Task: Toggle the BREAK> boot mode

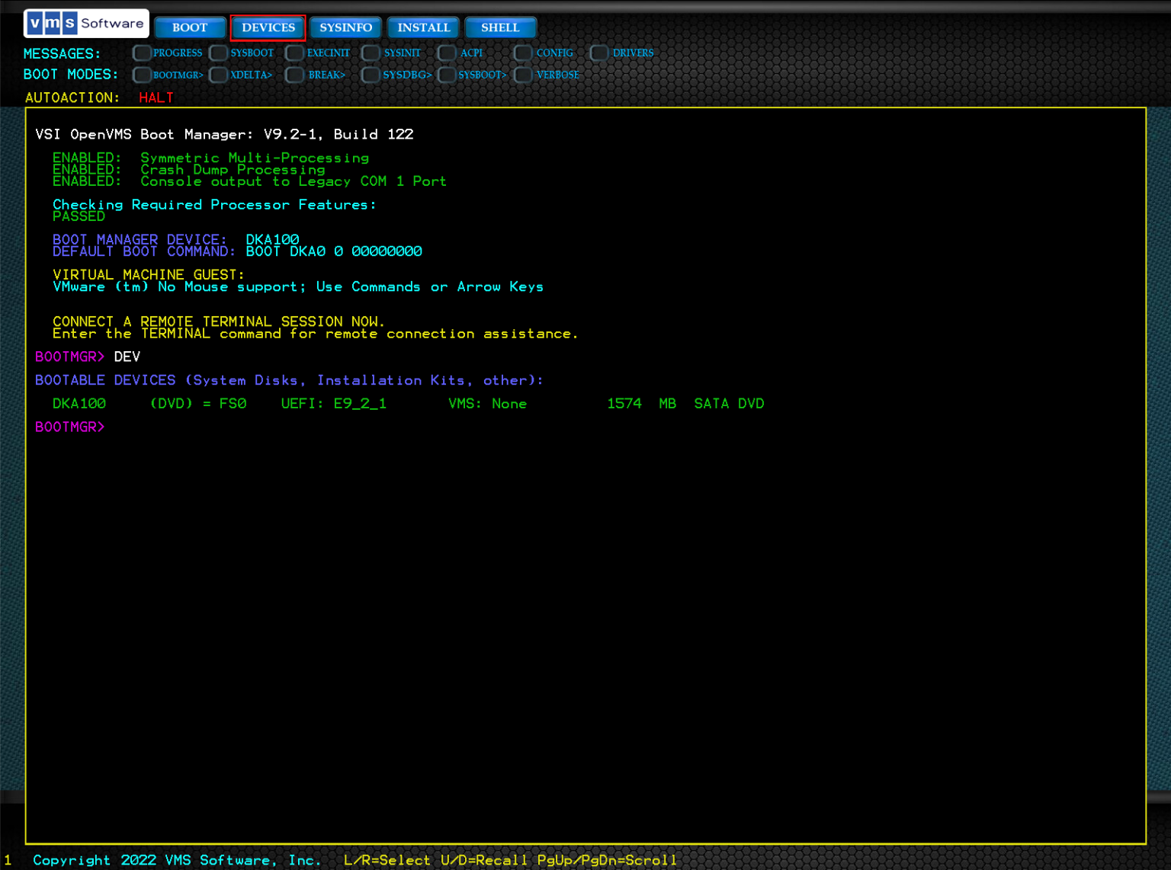Action: 294,75
